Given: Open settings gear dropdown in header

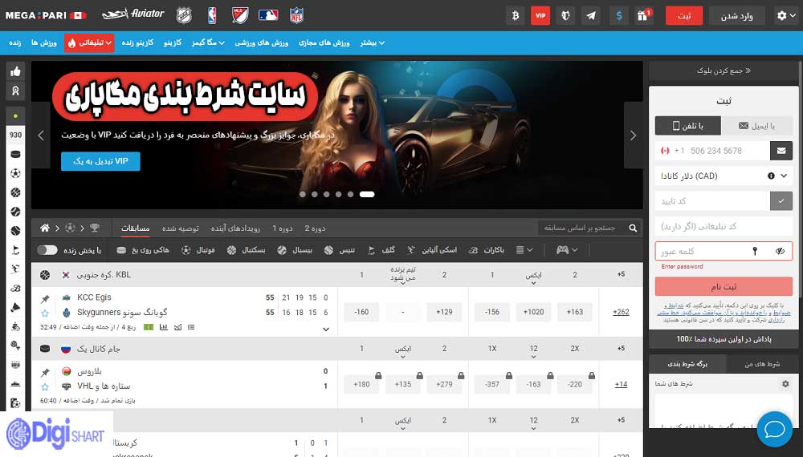Looking at the screenshot, I should [x=785, y=16].
